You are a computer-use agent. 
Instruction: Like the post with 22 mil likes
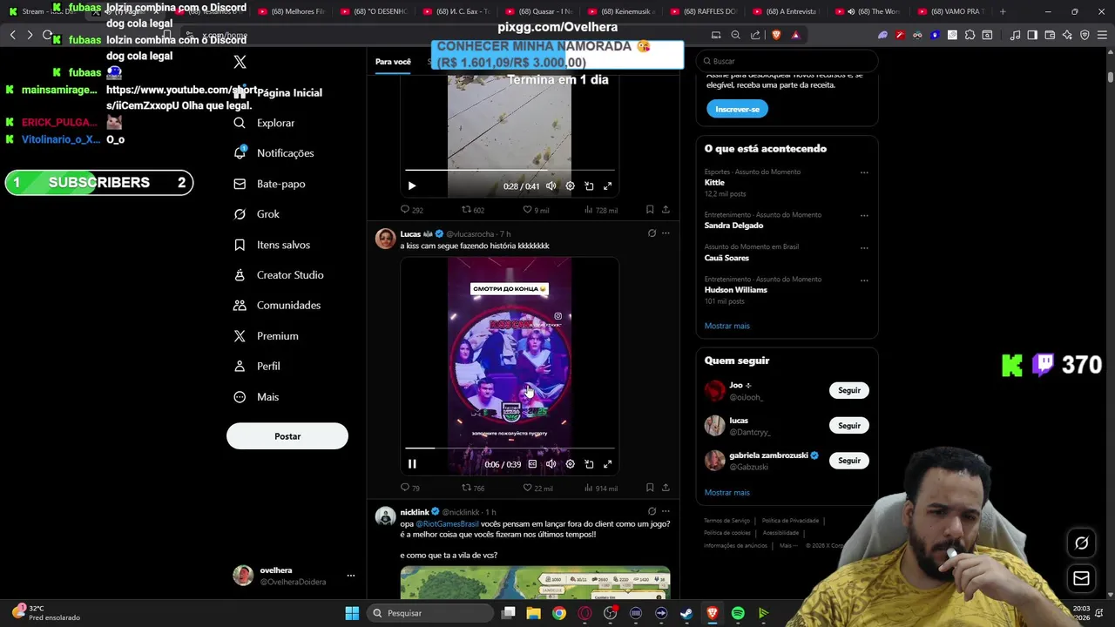(537, 488)
